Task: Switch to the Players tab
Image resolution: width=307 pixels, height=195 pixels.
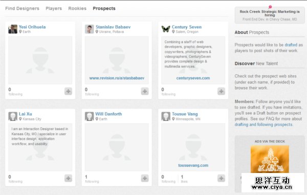Action: click(x=54, y=8)
